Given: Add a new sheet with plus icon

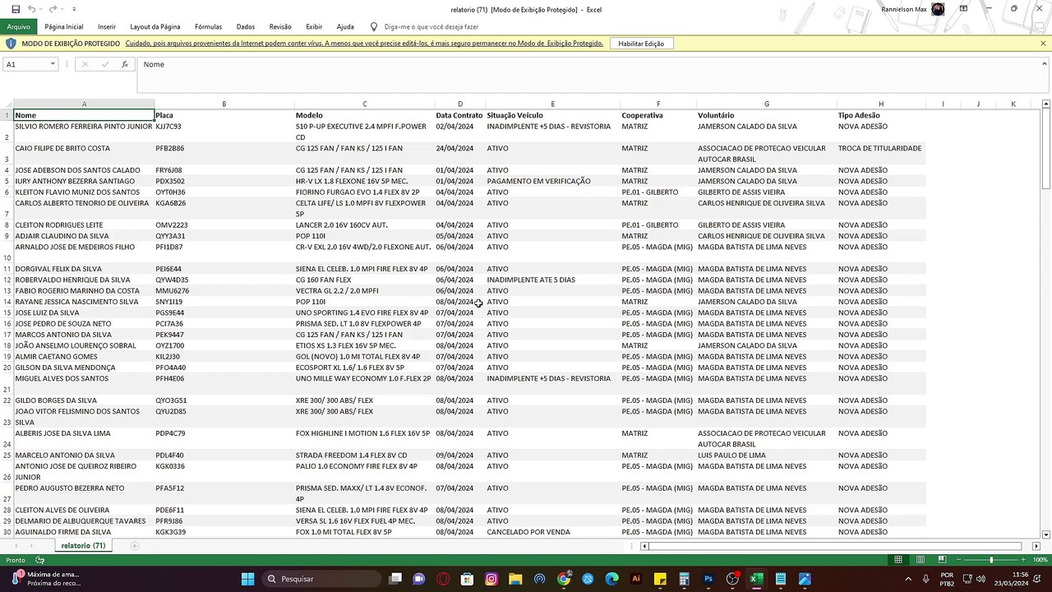Looking at the screenshot, I should 135,546.
